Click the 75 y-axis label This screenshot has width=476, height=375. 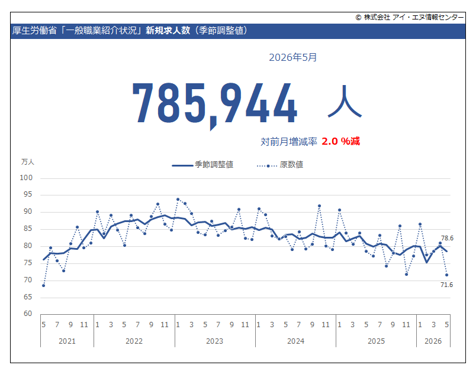coord(28,263)
